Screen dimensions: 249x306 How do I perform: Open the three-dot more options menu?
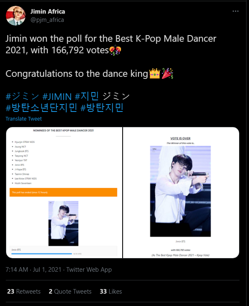click(235, 11)
